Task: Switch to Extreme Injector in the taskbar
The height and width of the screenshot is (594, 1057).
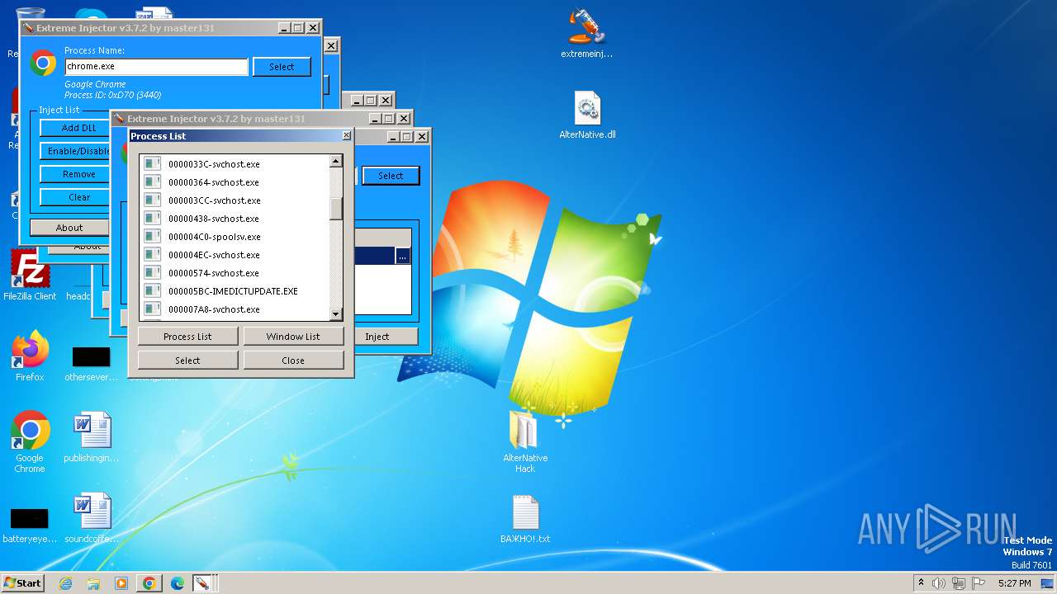Action: [x=201, y=583]
